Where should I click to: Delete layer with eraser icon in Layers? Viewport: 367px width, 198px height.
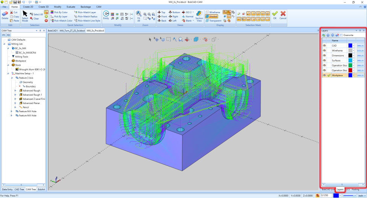337,35
